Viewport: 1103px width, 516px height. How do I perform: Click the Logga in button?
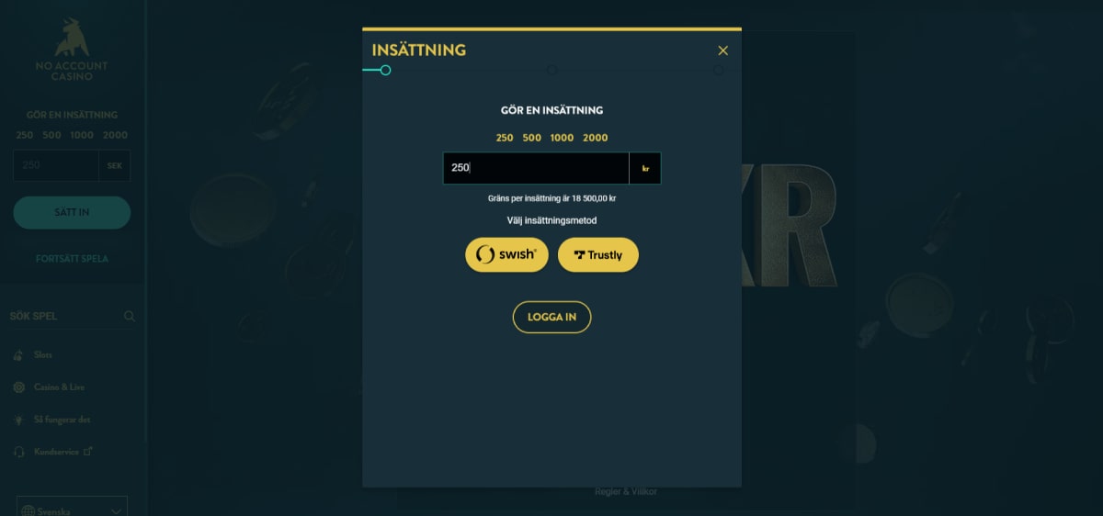click(551, 317)
